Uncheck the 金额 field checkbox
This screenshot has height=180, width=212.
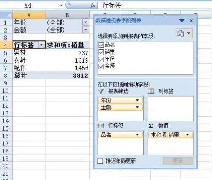click(101, 66)
